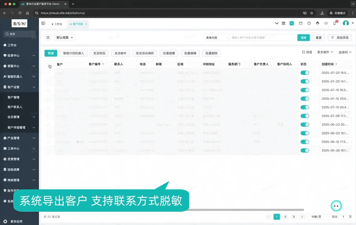Click the green quick-create plus icon

click(x=292, y=23)
